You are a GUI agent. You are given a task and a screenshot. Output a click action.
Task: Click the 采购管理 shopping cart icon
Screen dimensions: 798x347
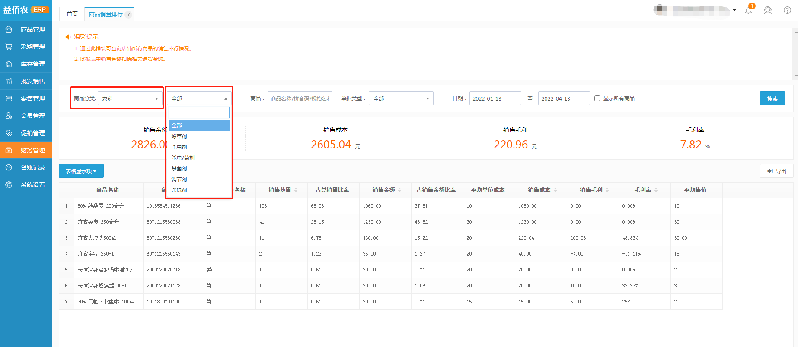[9, 47]
